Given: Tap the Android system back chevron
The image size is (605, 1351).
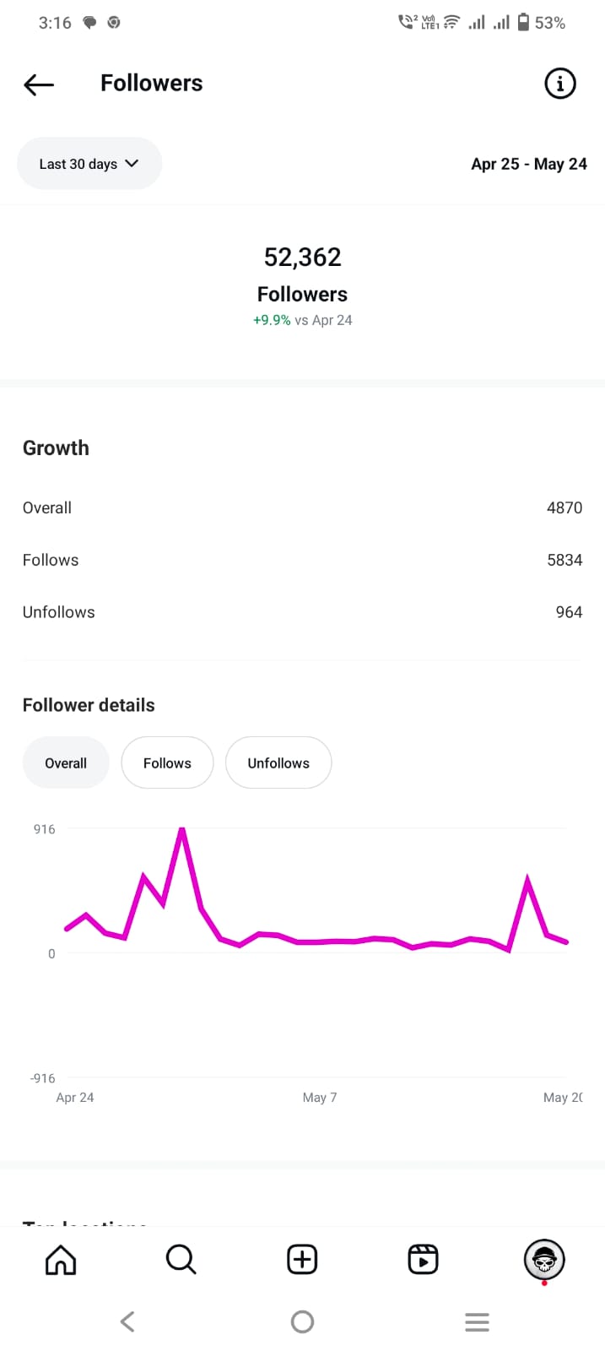Looking at the screenshot, I should (127, 1321).
